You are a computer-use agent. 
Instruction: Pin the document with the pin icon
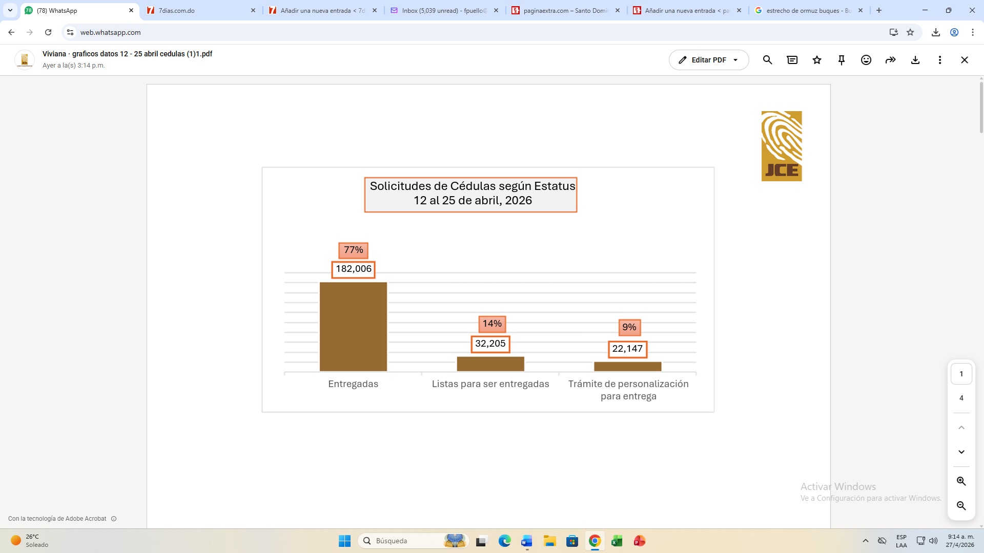[842, 60]
